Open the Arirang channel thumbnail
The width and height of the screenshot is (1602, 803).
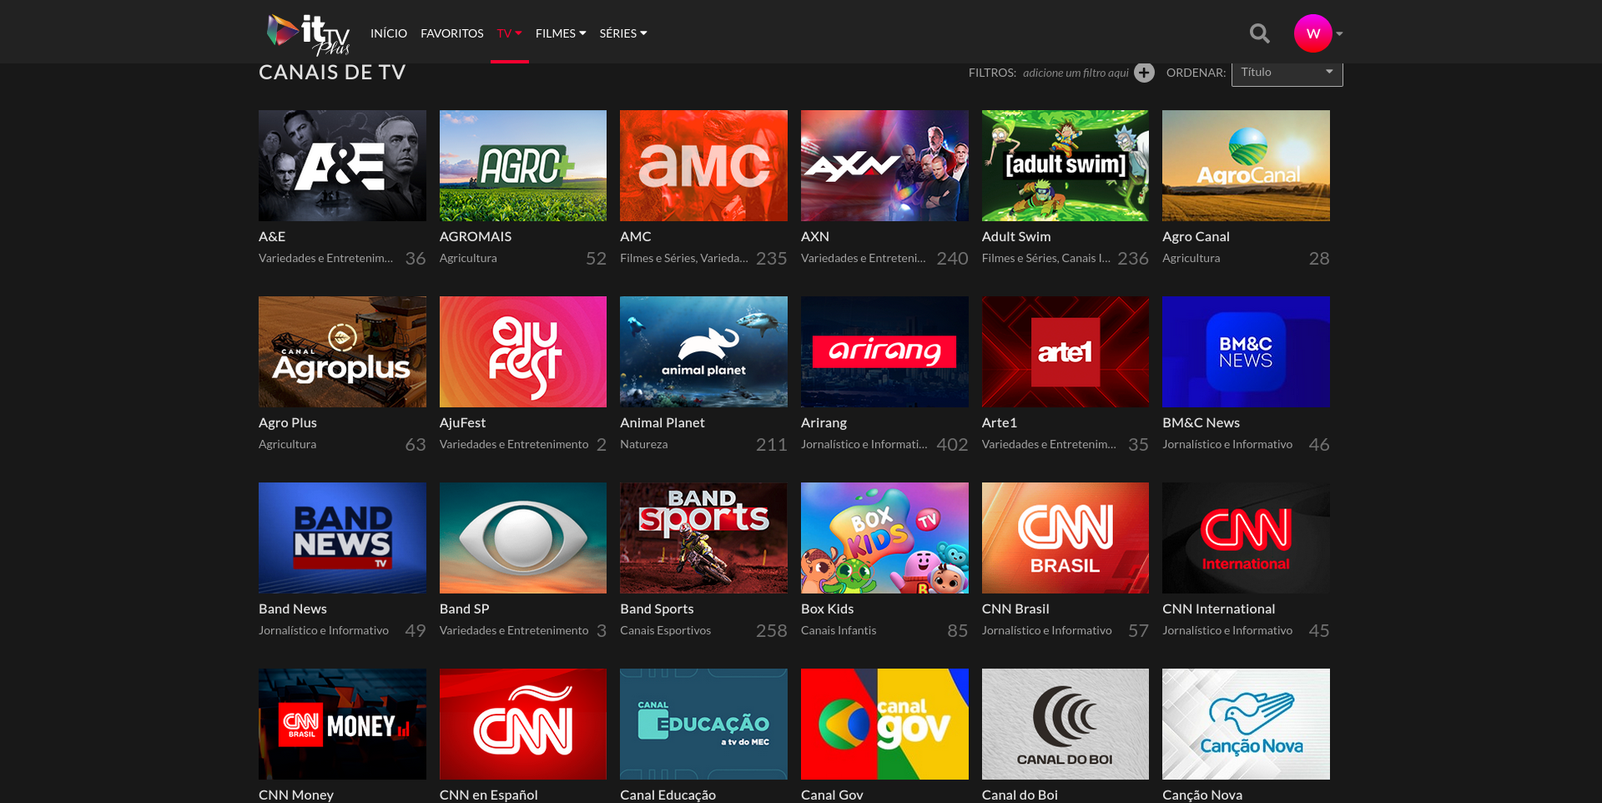coord(884,351)
